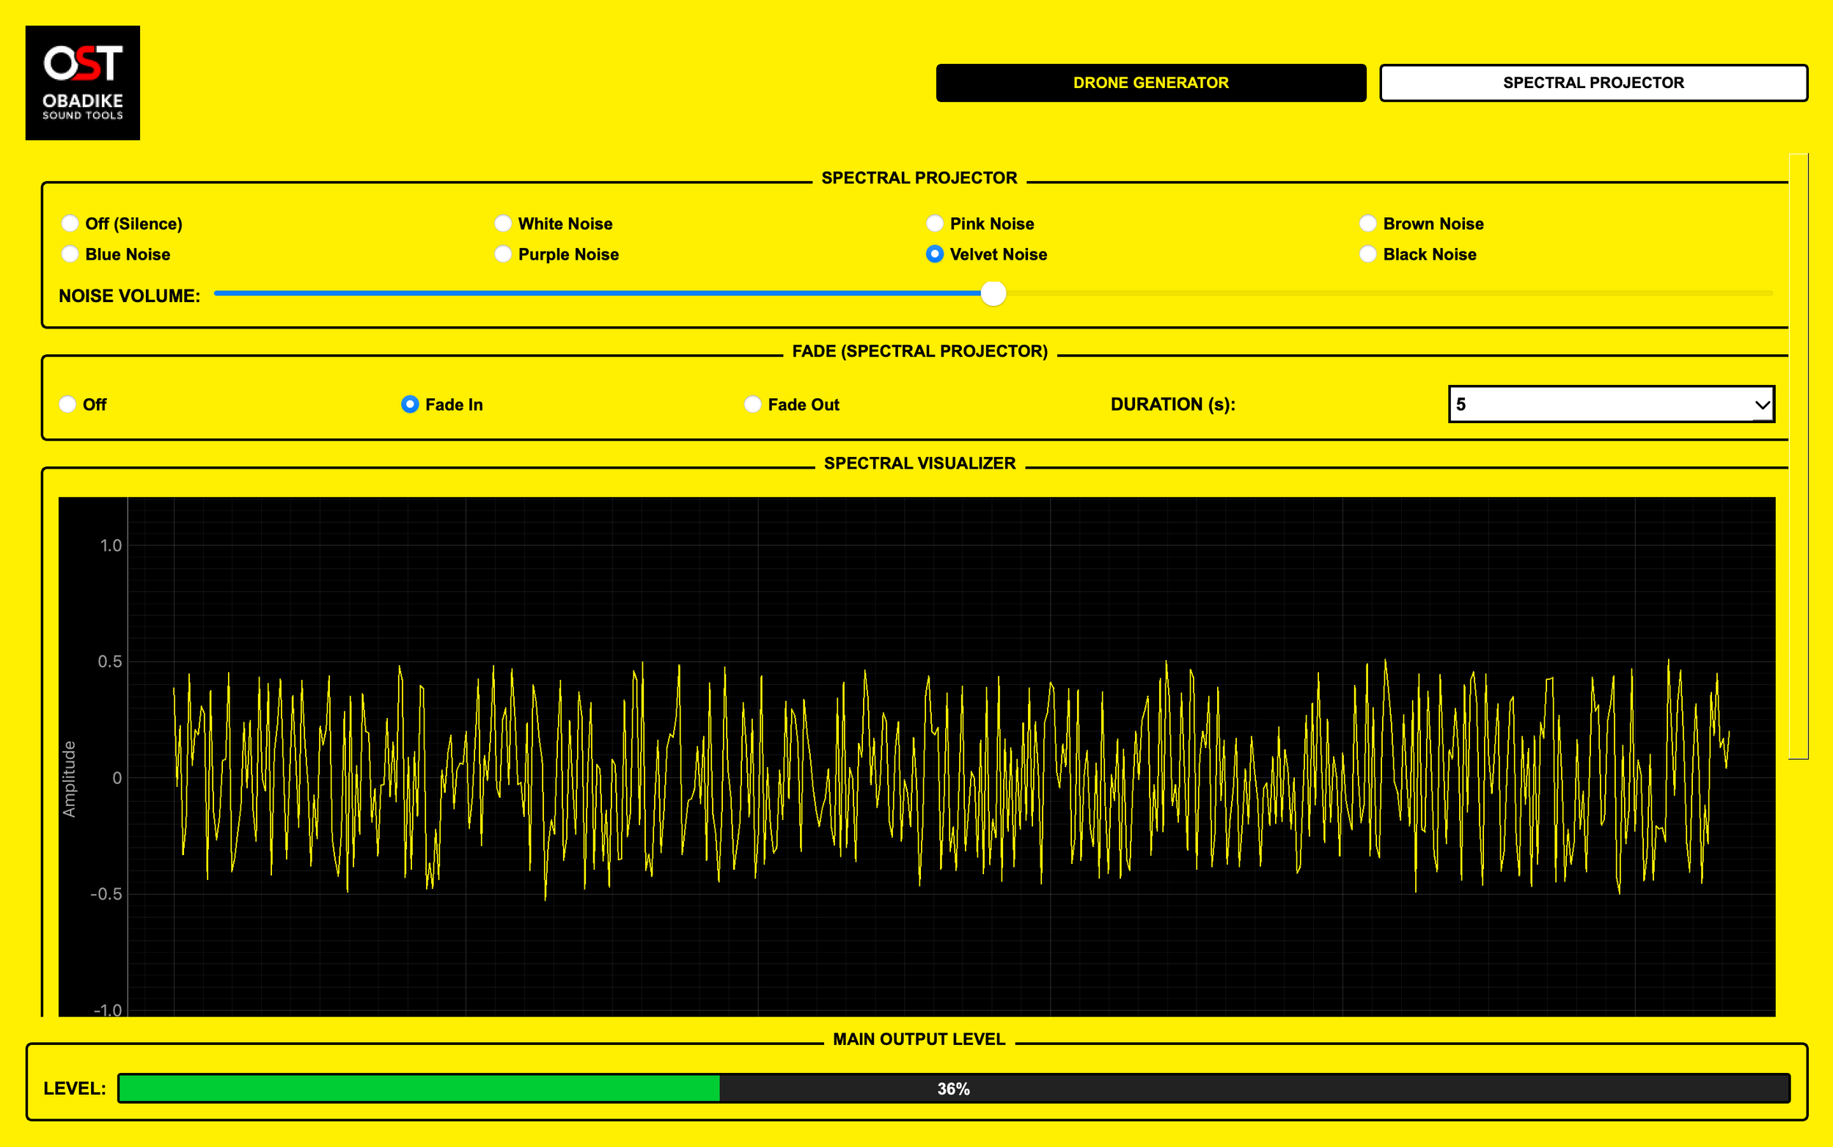Choose White Noise
Screen dimensions: 1833x1147
pyautogui.click(x=503, y=223)
